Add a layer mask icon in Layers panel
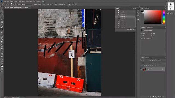Viewport: 175px width, 98px height. pos(153,97)
